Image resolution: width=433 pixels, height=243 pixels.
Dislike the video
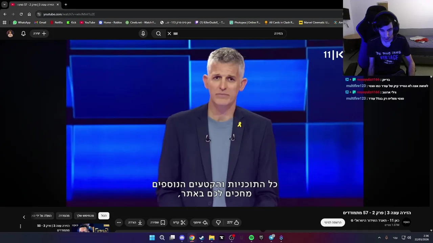[218, 222]
